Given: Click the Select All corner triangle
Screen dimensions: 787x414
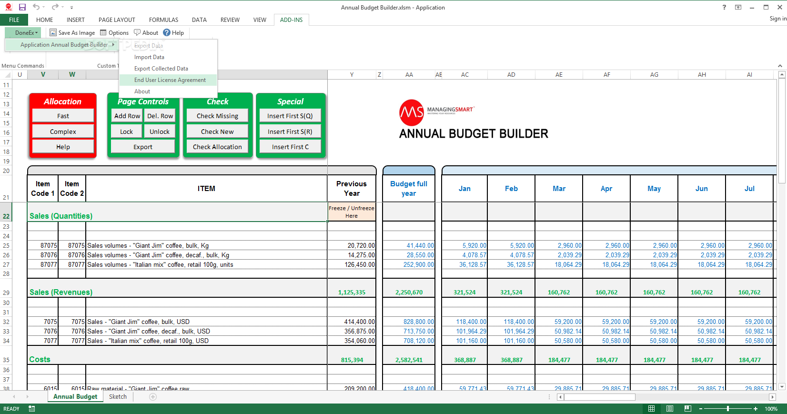Looking at the screenshot, I should 7,75.
